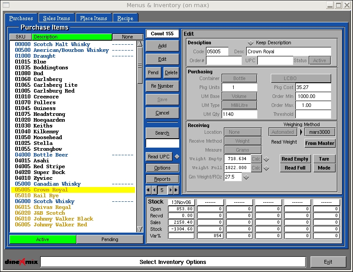
Task: Open the Location None selector
Action: click(243, 132)
